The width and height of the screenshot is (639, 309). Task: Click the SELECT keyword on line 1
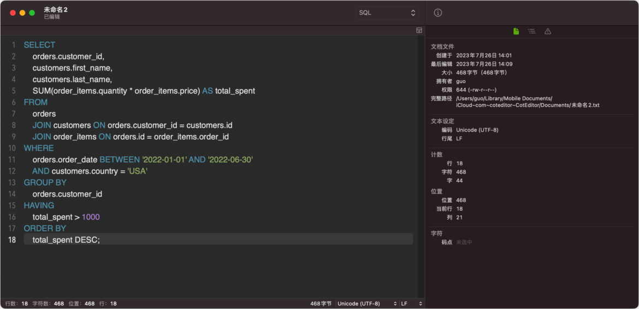click(39, 45)
